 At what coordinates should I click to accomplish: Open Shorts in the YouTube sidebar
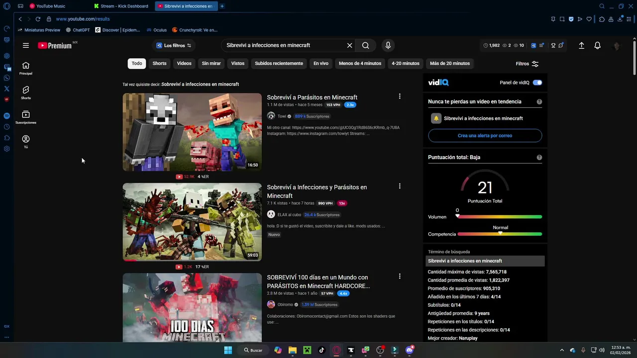[x=26, y=92]
